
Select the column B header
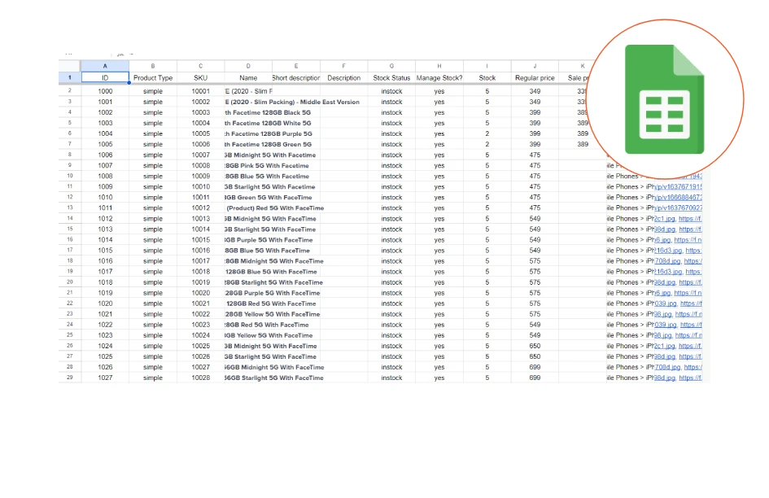coord(153,66)
